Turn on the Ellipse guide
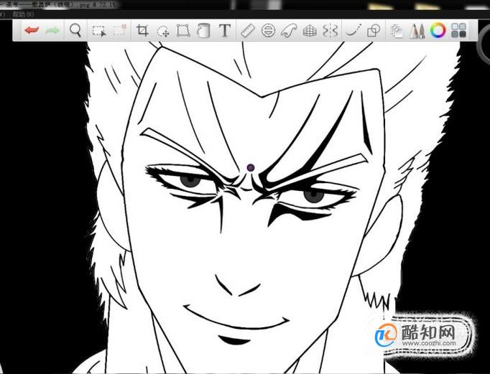Viewport: 490px width, 374px height. point(268,31)
